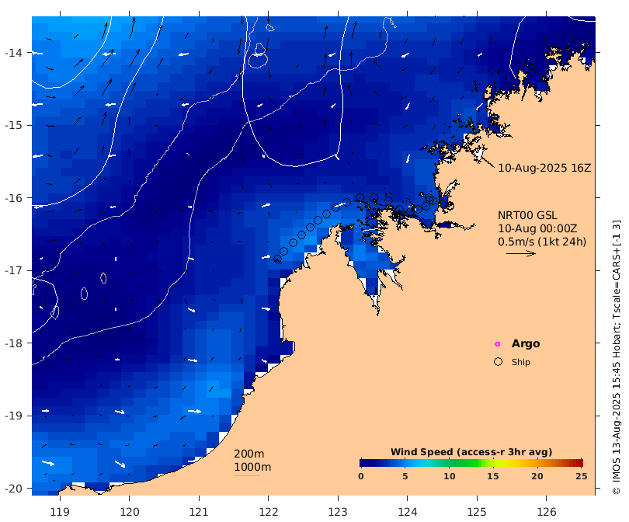Click the 1000m depth contour label

tap(252, 467)
